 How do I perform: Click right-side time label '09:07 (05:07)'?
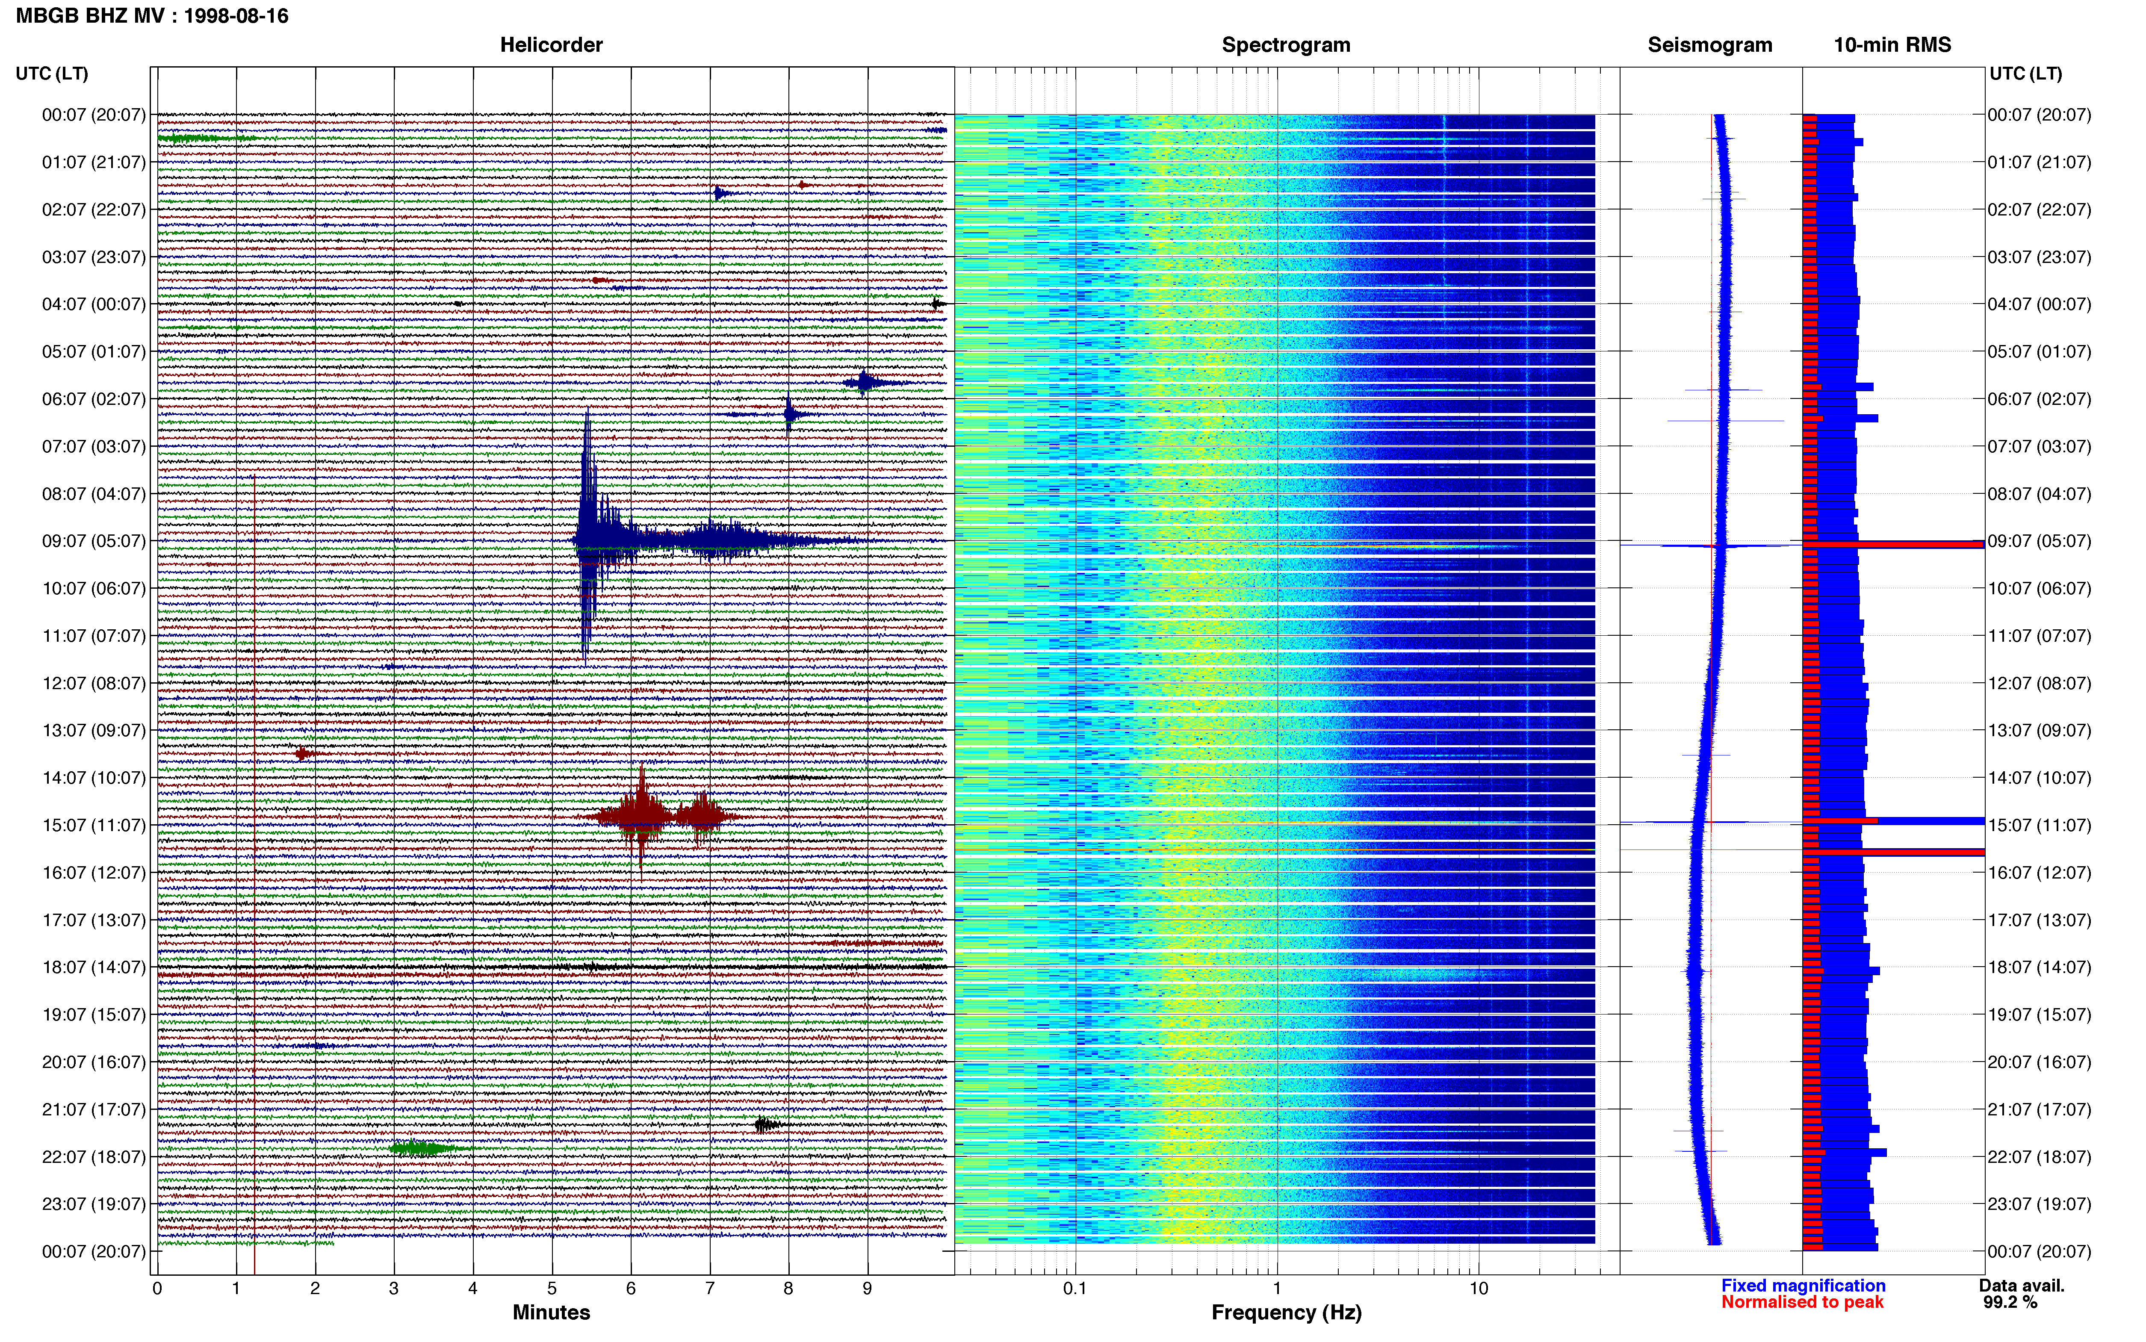tap(2040, 541)
